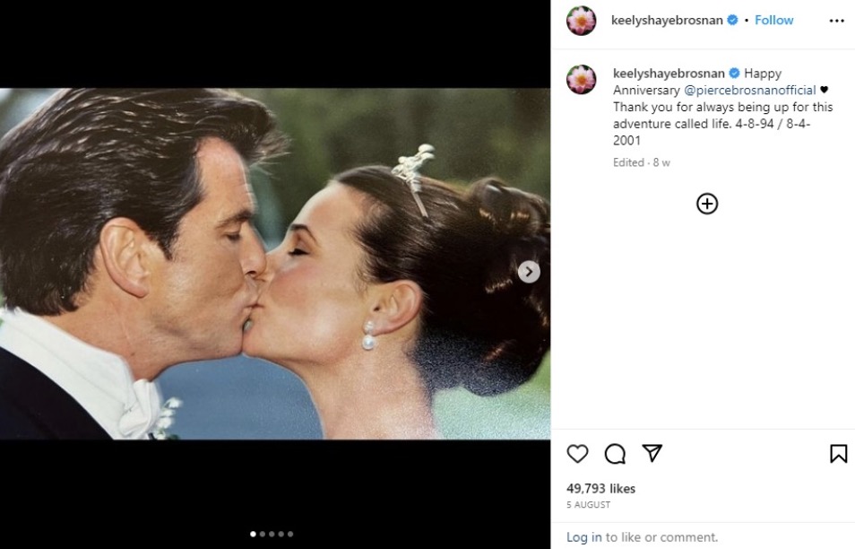Open the three-dots more options menu
Image resolution: width=855 pixels, height=549 pixels.
coord(836,21)
